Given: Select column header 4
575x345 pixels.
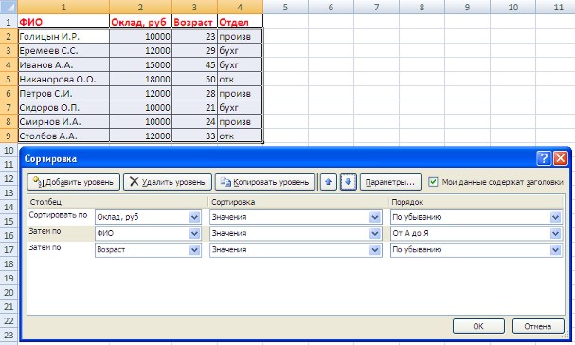Looking at the screenshot, I should point(240,7).
